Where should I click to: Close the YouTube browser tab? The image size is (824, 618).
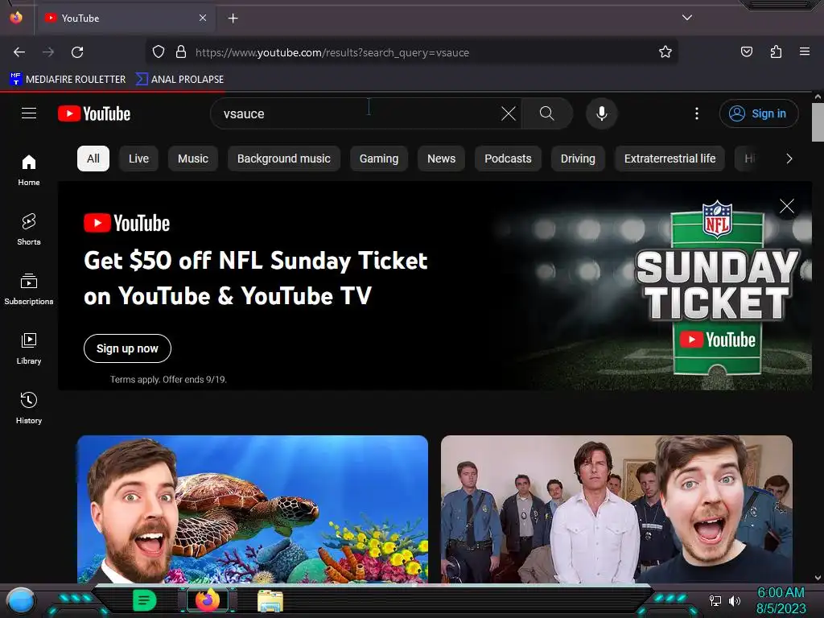click(203, 18)
